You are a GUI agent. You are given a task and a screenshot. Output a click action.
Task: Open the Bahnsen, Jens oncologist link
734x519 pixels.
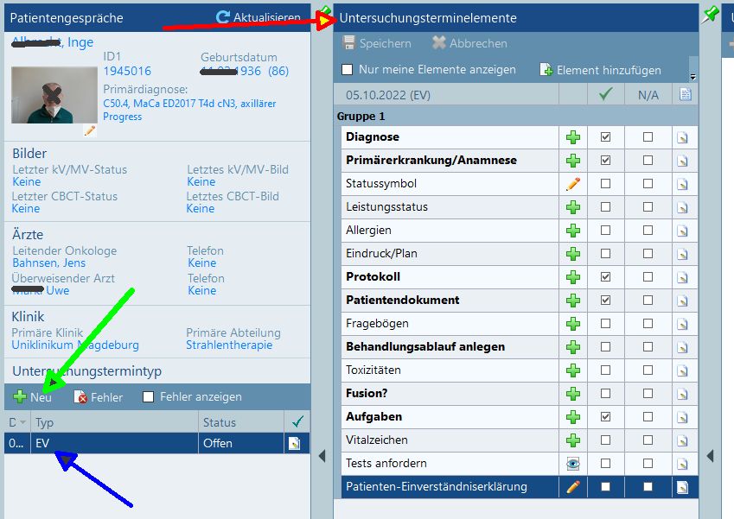pyautogui.click(x=48, y=263)
